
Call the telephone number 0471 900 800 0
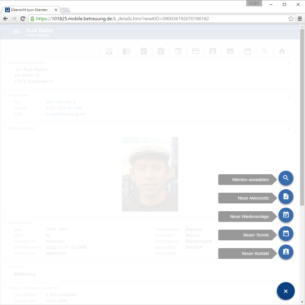(61, 102)
